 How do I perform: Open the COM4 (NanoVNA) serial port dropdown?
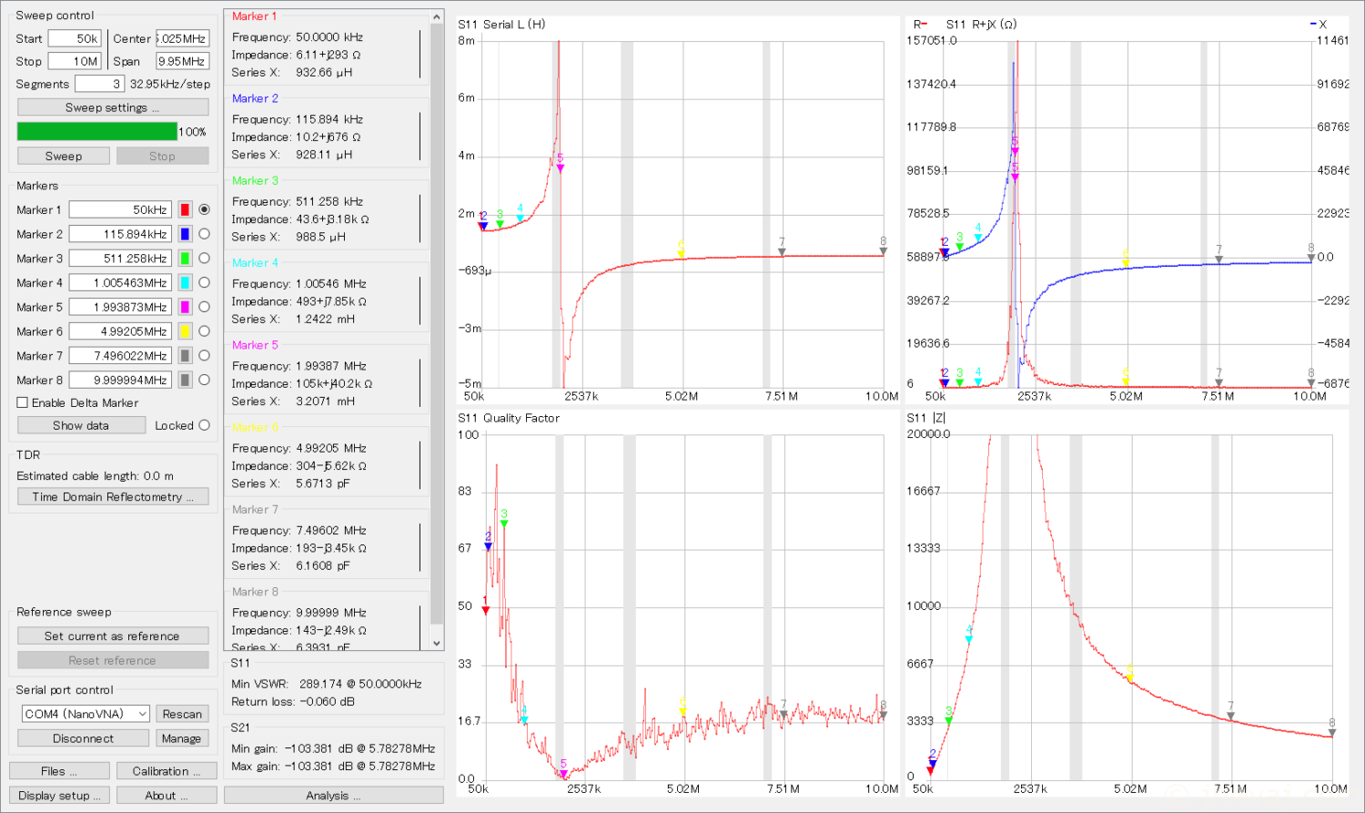click(85, 714)
